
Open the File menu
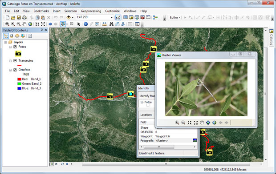point(8,11)
